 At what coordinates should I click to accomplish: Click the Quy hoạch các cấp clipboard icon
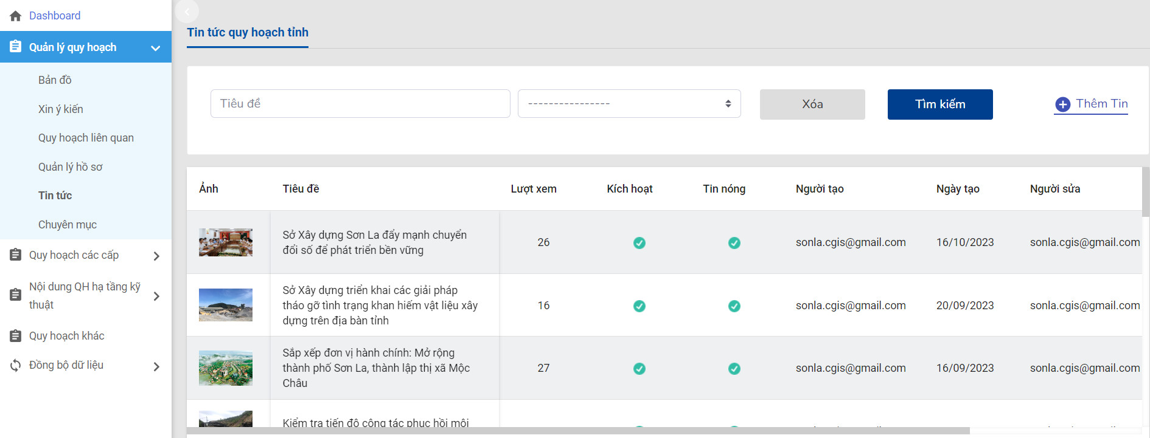point(15,255)
